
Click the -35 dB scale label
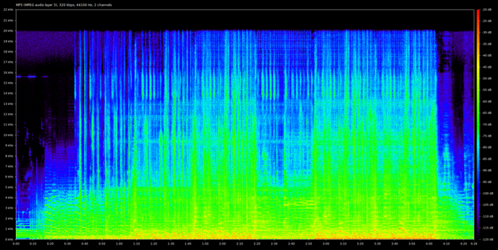point(487,44)
